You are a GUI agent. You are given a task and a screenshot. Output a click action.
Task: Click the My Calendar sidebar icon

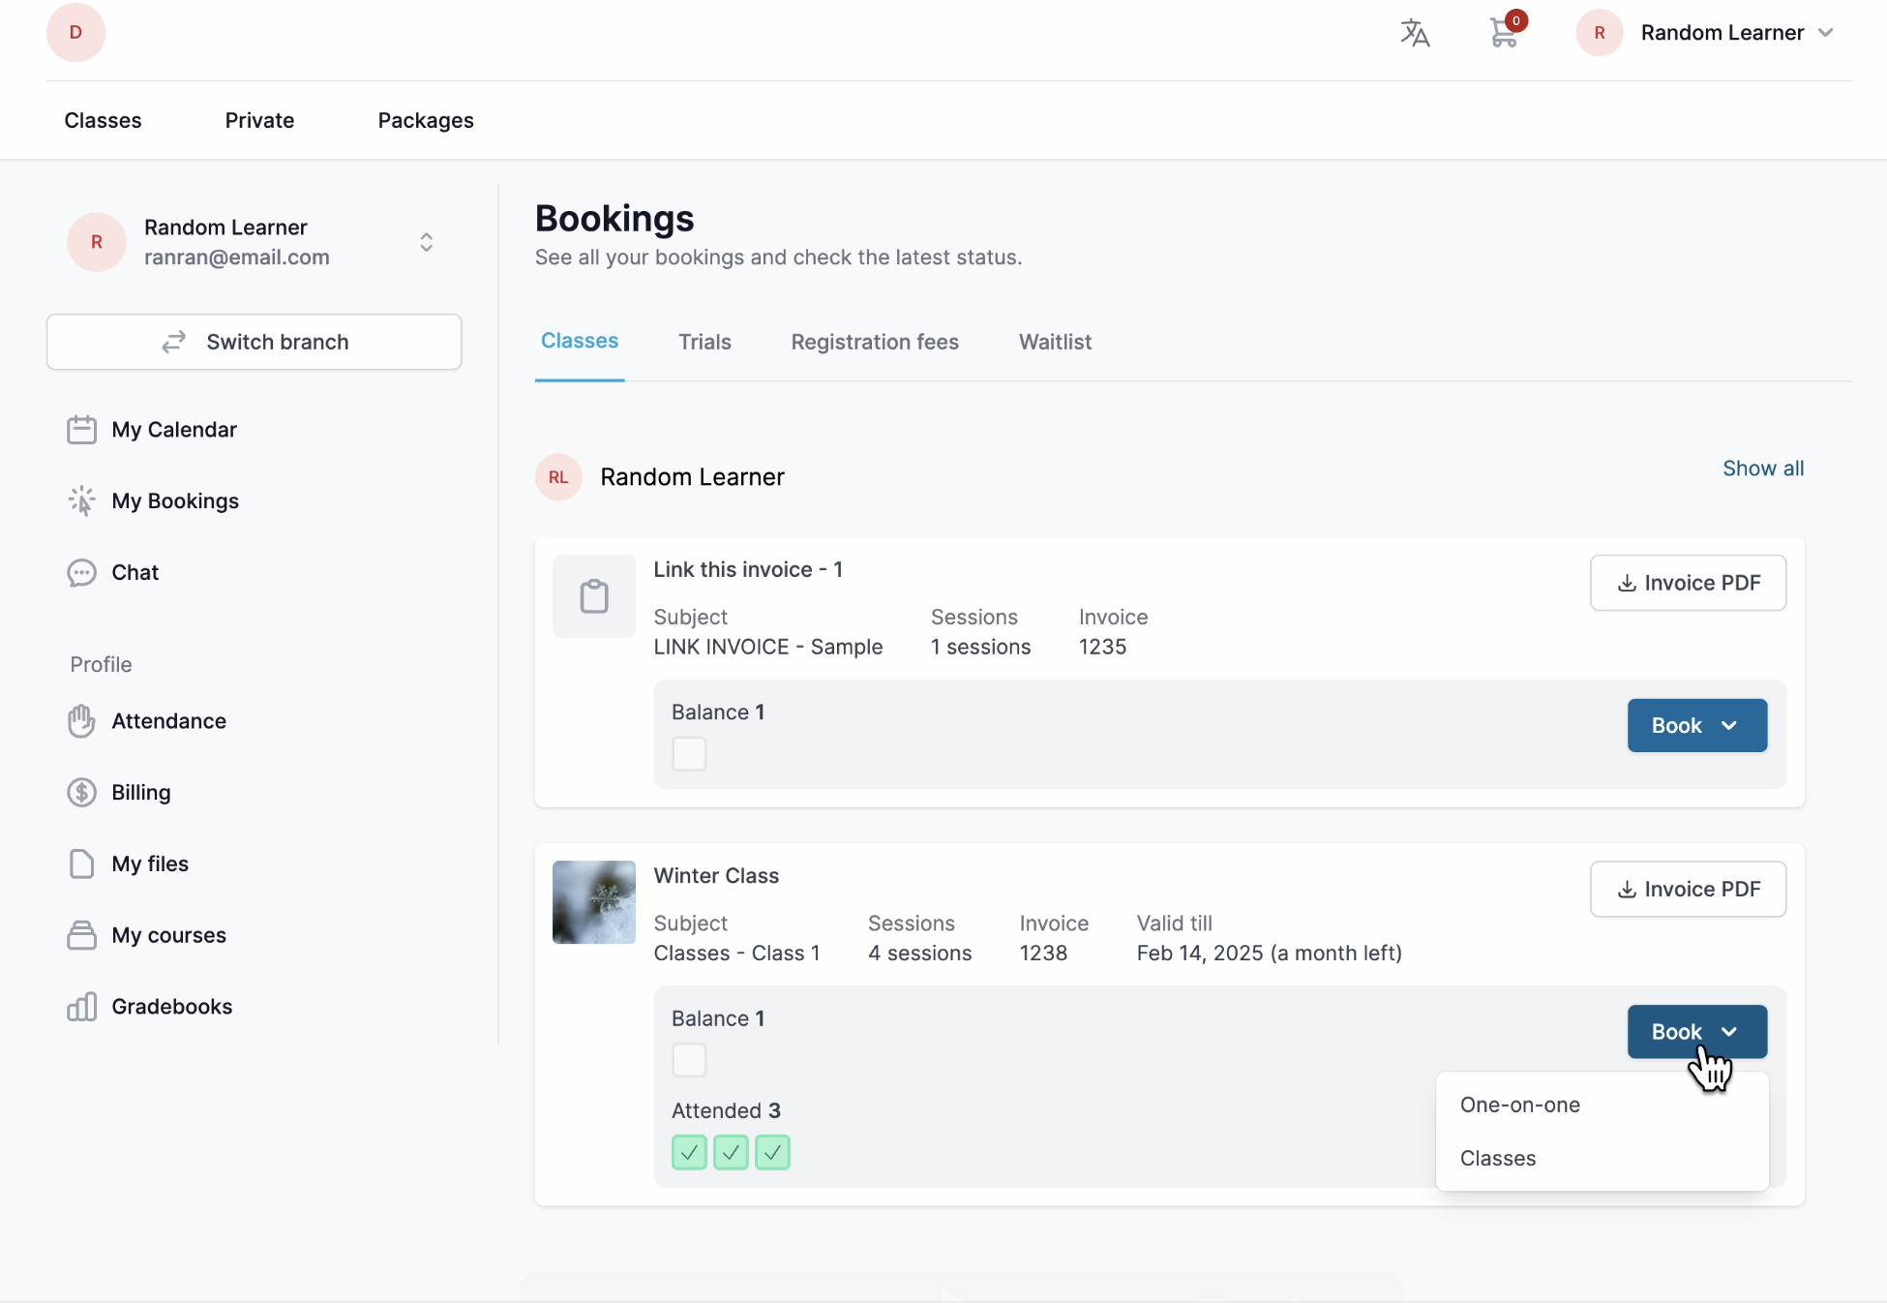(x=81, y=430)
